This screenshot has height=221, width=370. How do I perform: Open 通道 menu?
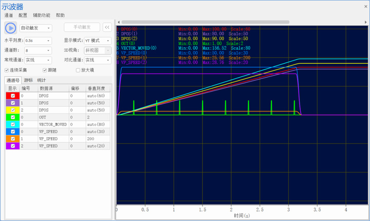click(x=9, y=15)
